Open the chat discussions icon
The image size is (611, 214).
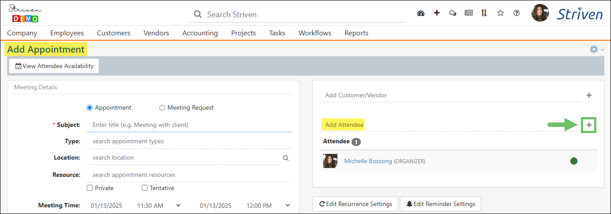pyautogui.click(x=452, y=13)
